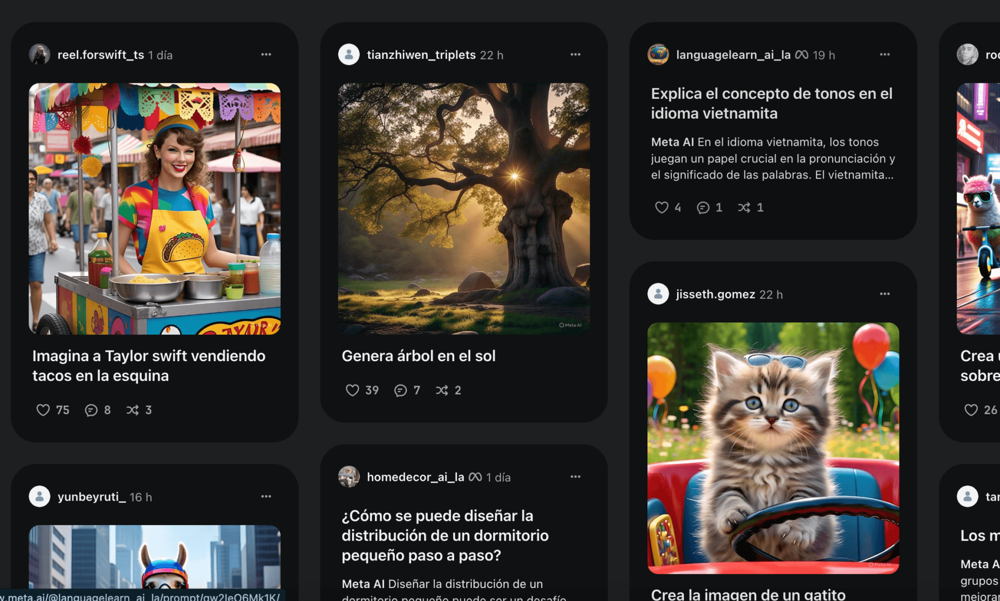Open tianzhiwen_triplets profile avatar
Screen dimensions: 1000x601
(x=349, y=55)
